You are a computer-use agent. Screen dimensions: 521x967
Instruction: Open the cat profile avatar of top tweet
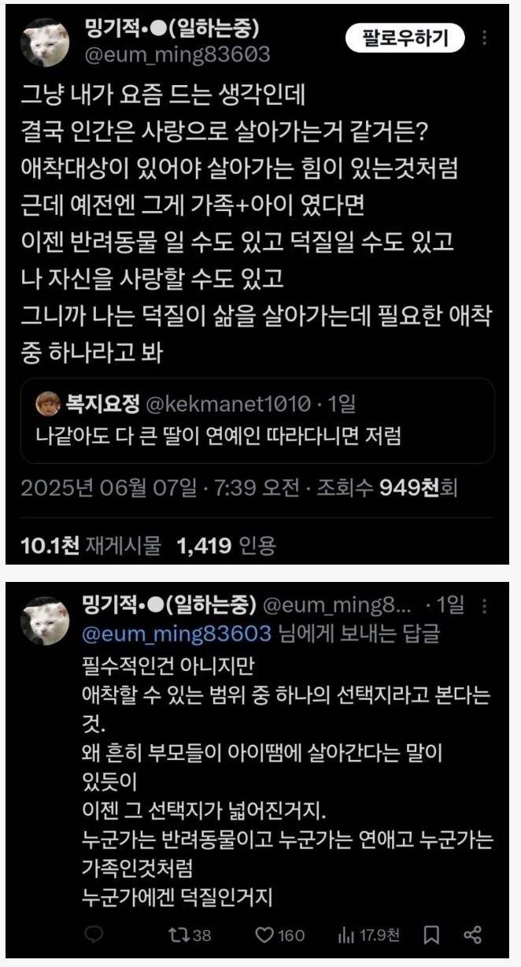[49, 43]
